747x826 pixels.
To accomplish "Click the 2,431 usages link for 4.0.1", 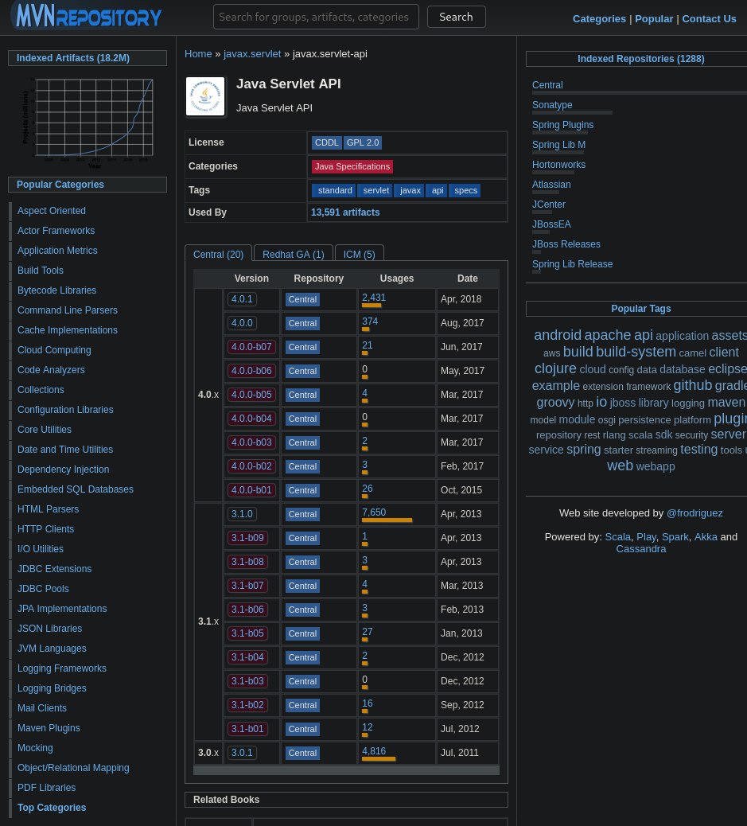I will click(x=374, y=298).
